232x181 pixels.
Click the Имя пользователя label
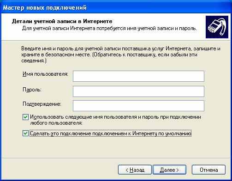(x=45, y=74)
